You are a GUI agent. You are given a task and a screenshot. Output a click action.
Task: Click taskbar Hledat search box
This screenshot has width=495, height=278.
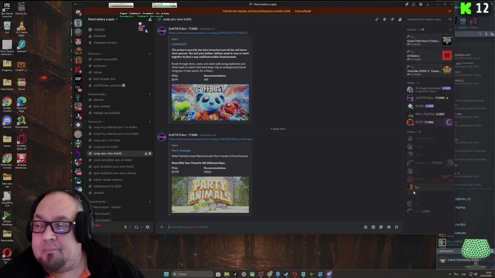pos(193,274)
